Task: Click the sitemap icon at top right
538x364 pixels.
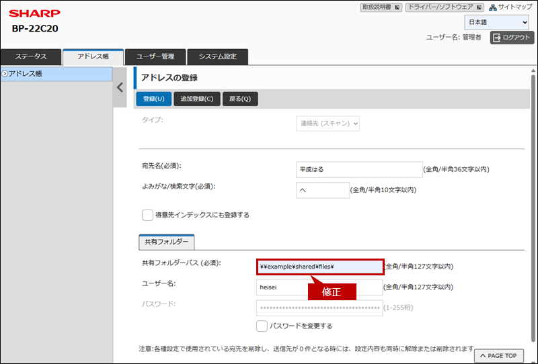Action: pos(493,7)
